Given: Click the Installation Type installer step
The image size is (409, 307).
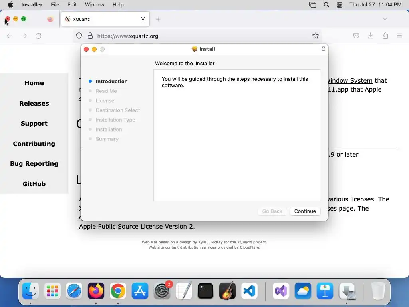Looking at the screenshot, I should [115, 120].
